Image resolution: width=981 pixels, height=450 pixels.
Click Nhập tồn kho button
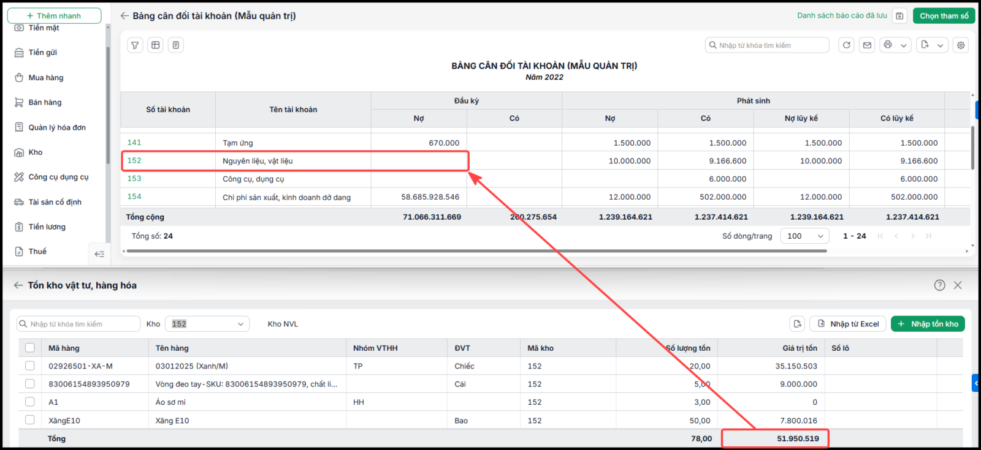pyautogui.click(x=928, y=324)
